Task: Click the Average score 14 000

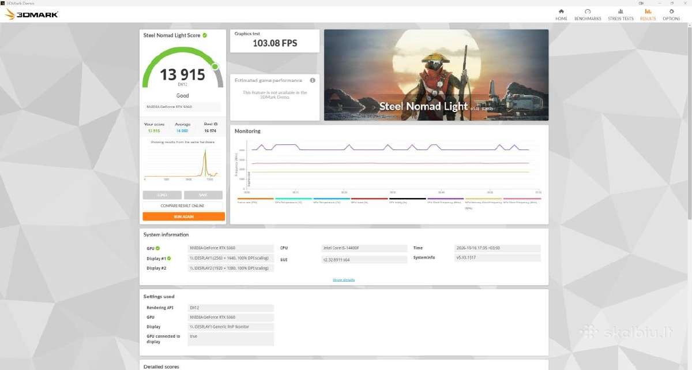Action: 182,131
